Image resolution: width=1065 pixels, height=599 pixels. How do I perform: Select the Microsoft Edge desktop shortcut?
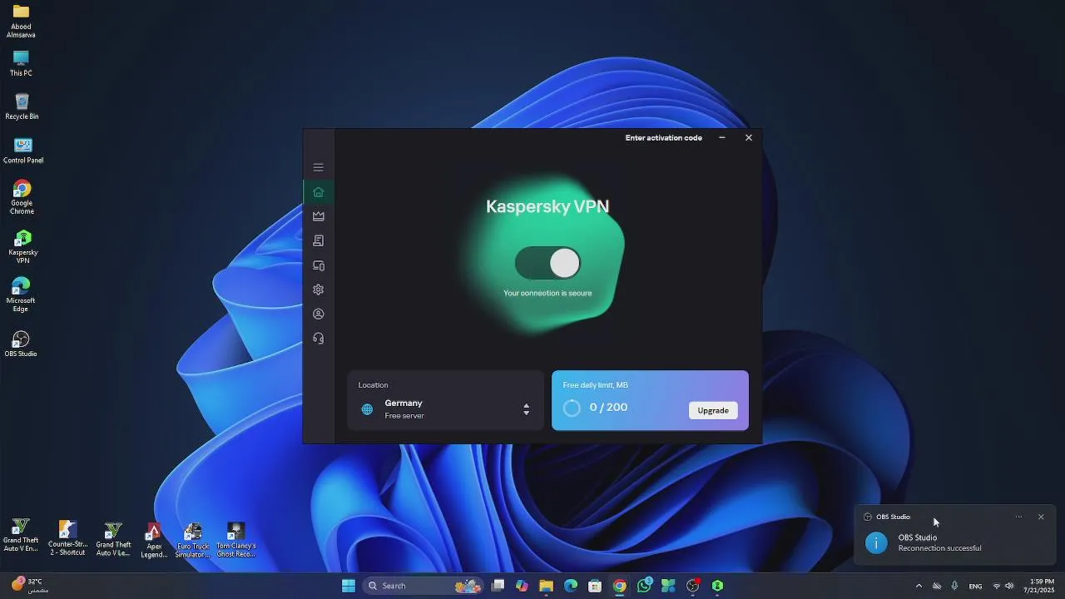tap(21, 295)
